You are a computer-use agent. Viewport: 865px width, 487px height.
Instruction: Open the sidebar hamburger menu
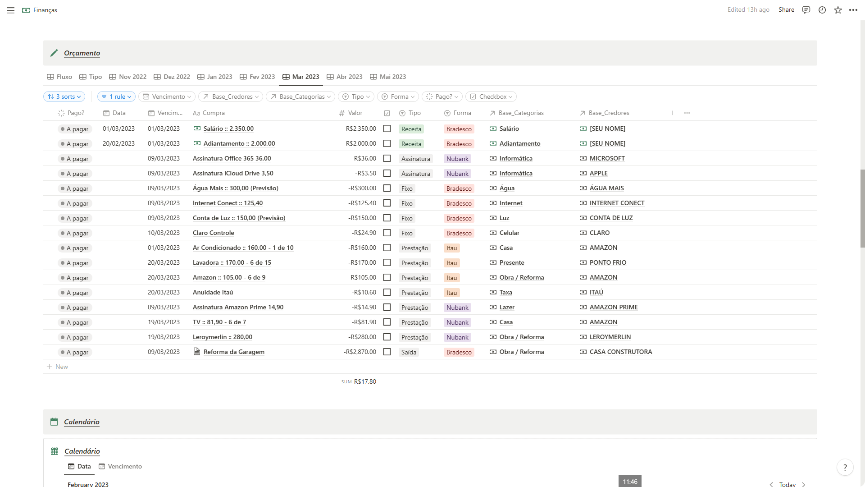[x=11, y=10]
